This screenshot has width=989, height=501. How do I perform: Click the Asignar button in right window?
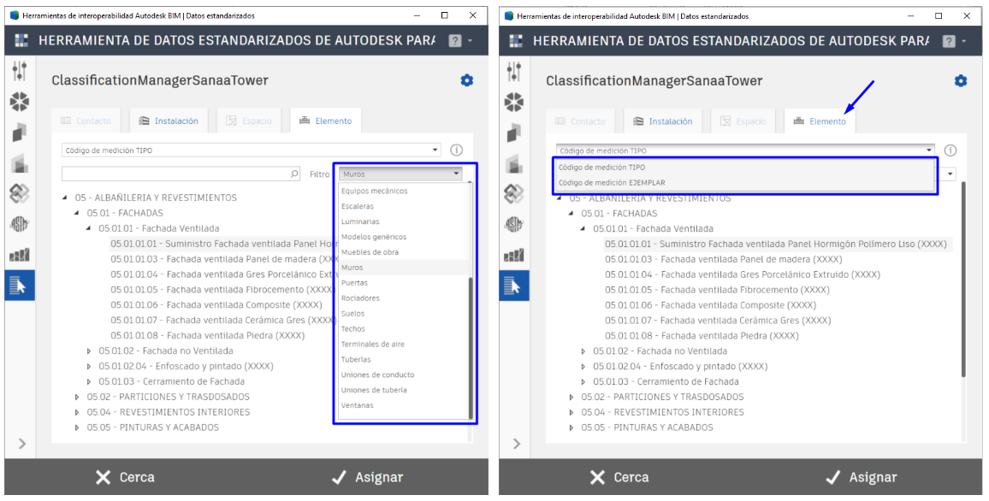(x=862, y=477)
